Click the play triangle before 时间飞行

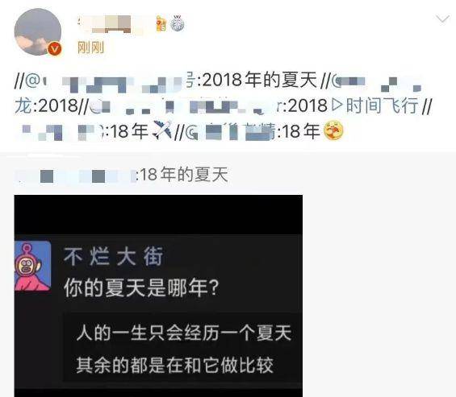tap(337, 105)
